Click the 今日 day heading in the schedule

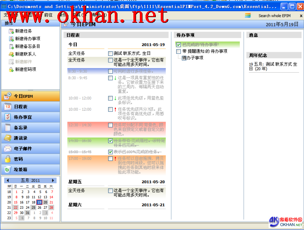point(73,44)
